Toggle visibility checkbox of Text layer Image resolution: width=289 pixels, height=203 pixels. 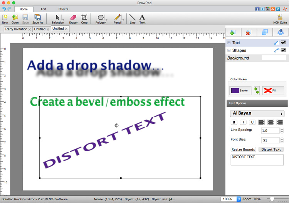coord(284,43)
